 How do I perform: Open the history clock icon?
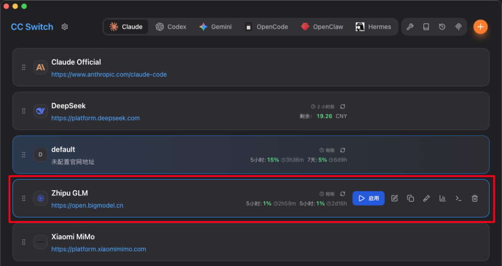(442, 27)
